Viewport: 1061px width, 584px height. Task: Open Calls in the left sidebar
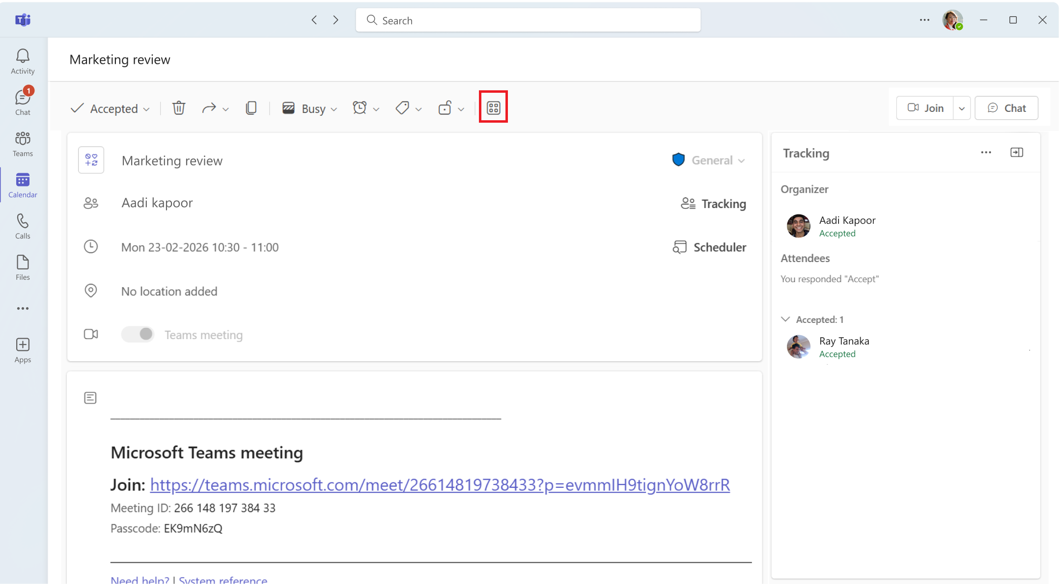tap(23, 226)
